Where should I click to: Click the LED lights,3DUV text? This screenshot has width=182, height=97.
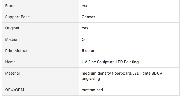point(147,73)
